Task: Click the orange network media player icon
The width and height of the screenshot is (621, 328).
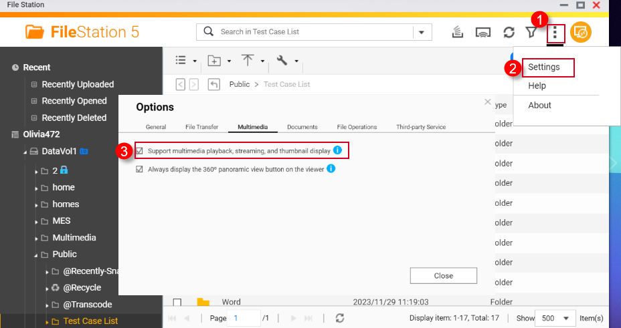Action: [581, 32]
